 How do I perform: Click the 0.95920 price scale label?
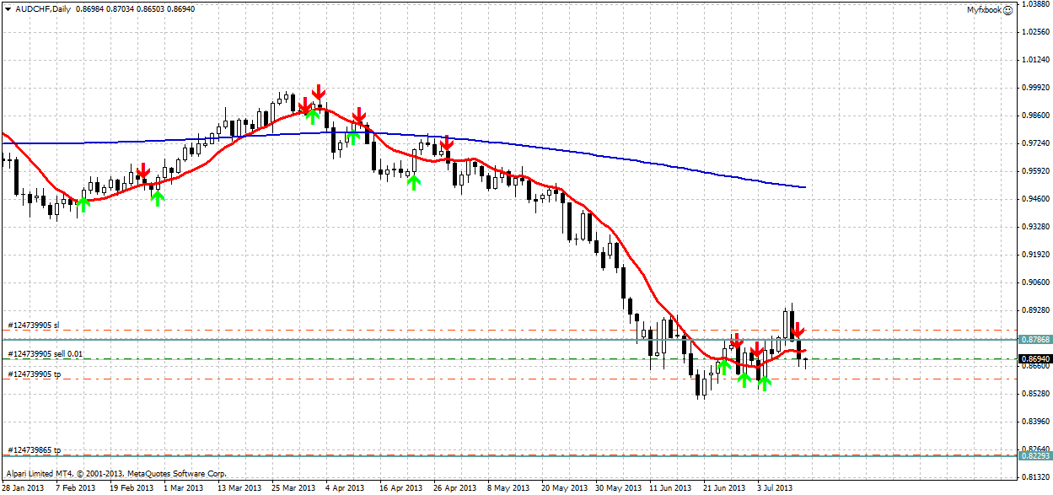(x=1035, y=171)
